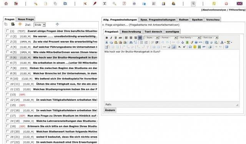Select the highlight color swatch button
Viewport: 246px width, 144px height.
[x=228, y=43]
